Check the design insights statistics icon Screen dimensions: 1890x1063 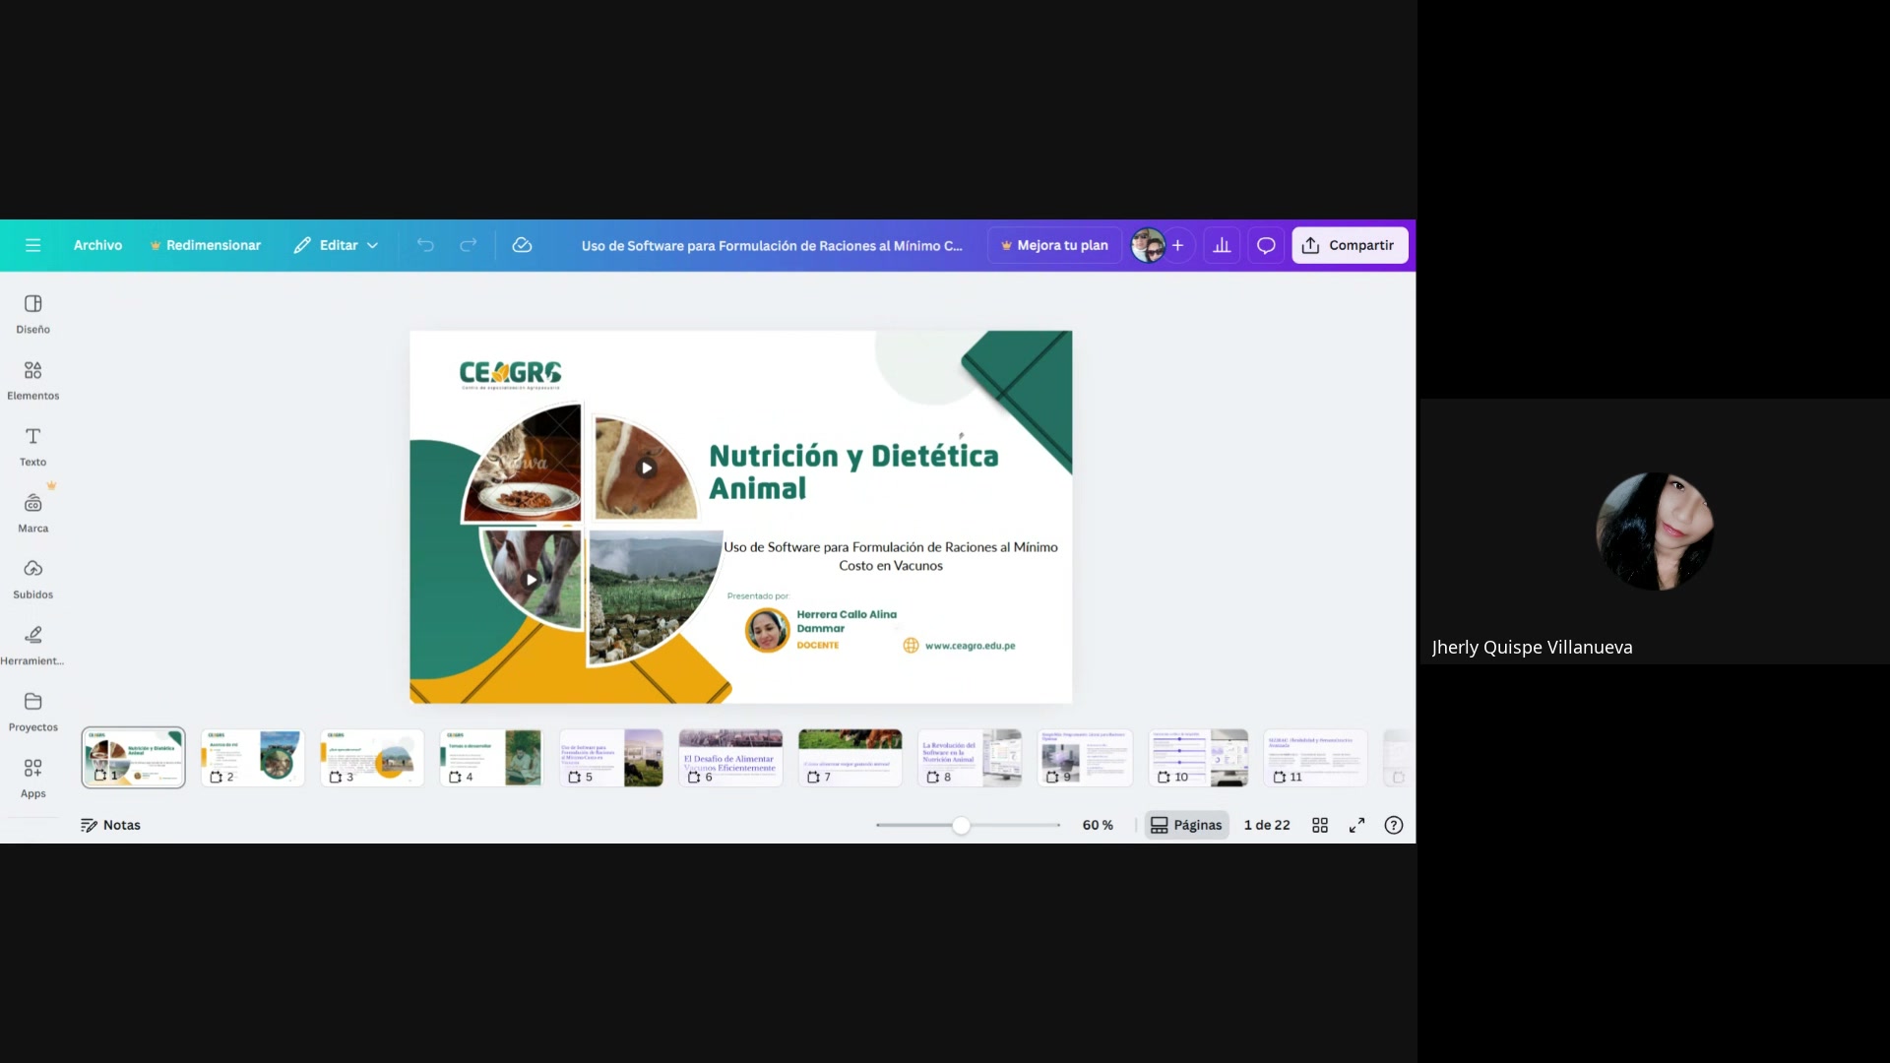[x=1221, y=245]
